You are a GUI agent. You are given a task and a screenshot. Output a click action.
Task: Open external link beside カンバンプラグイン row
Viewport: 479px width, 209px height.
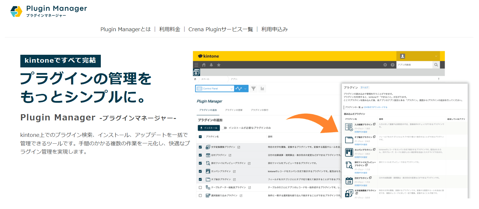(x=234, y=171)
